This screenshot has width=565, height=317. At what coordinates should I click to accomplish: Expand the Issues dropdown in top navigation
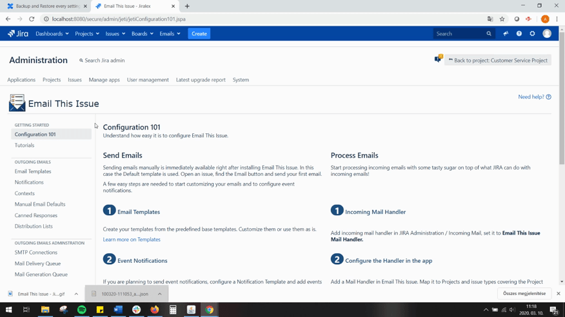point(115,34)
